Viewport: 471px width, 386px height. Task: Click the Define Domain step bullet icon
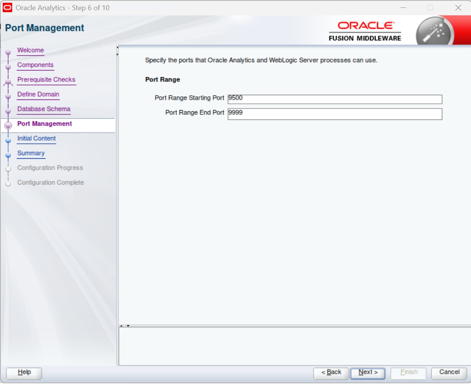pyautogui.click(x=8, y=96)
